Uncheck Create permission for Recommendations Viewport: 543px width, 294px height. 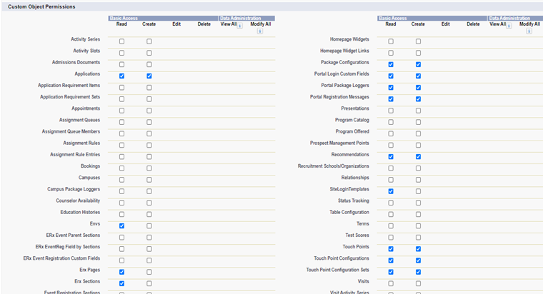418,156
